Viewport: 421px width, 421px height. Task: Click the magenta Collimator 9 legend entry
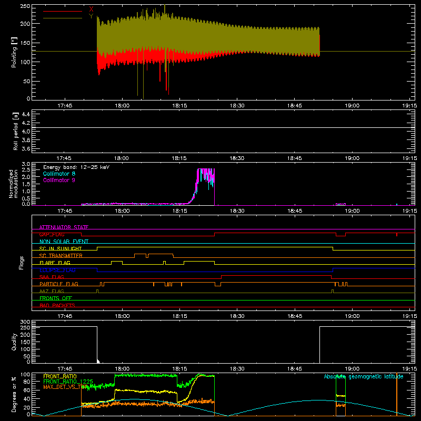pyautogui.click(x=59, y=180)
